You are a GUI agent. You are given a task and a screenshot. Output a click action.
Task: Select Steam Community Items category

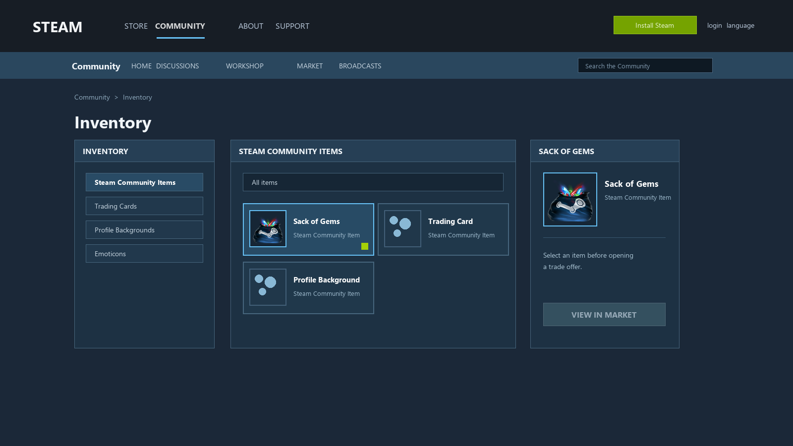click(x=144, y=182)
